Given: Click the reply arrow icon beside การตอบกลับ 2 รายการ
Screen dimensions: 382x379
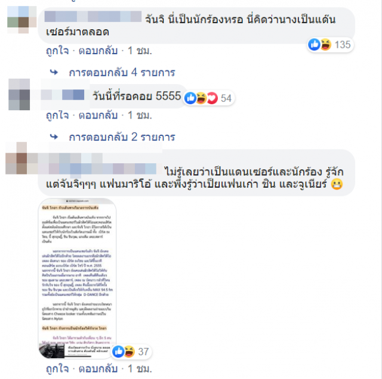Looking at the screenshot, I should click(54, 136).
